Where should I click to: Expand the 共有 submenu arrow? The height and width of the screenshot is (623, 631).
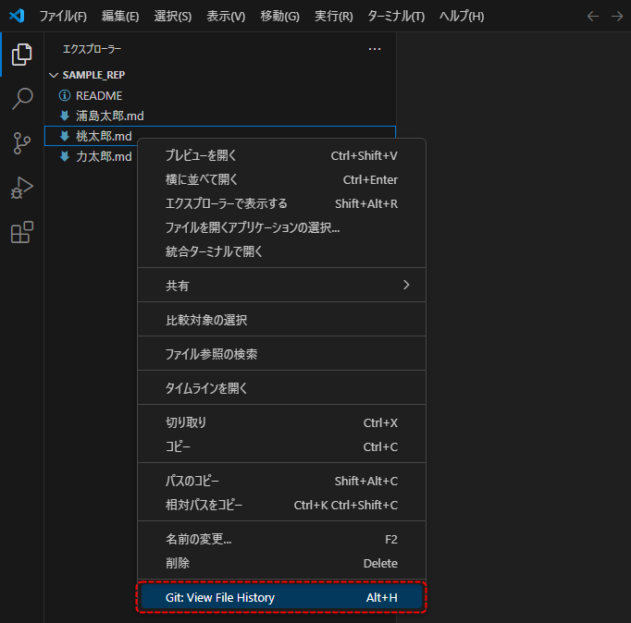[406, 285]
